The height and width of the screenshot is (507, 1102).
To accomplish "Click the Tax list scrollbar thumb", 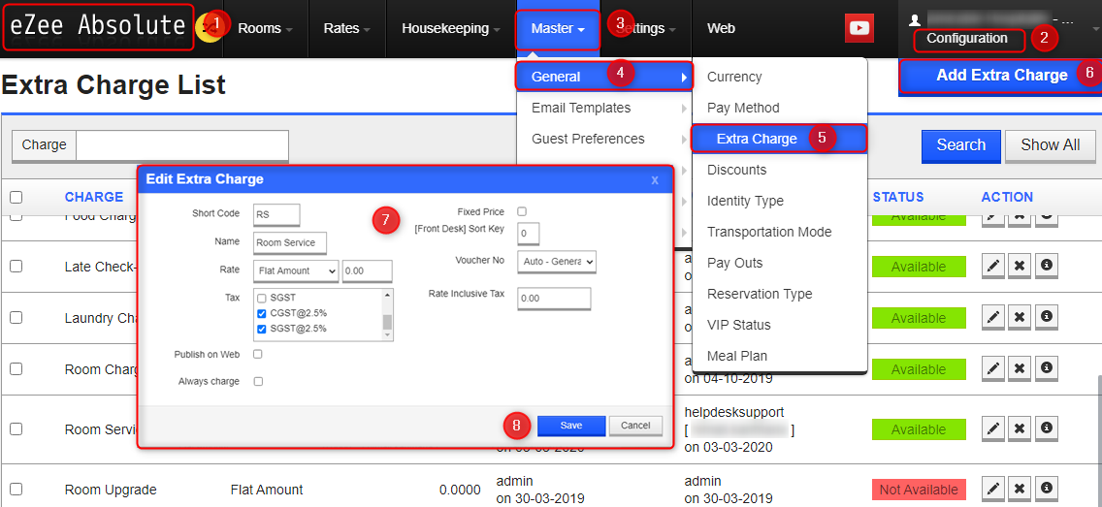I will 386,321.
